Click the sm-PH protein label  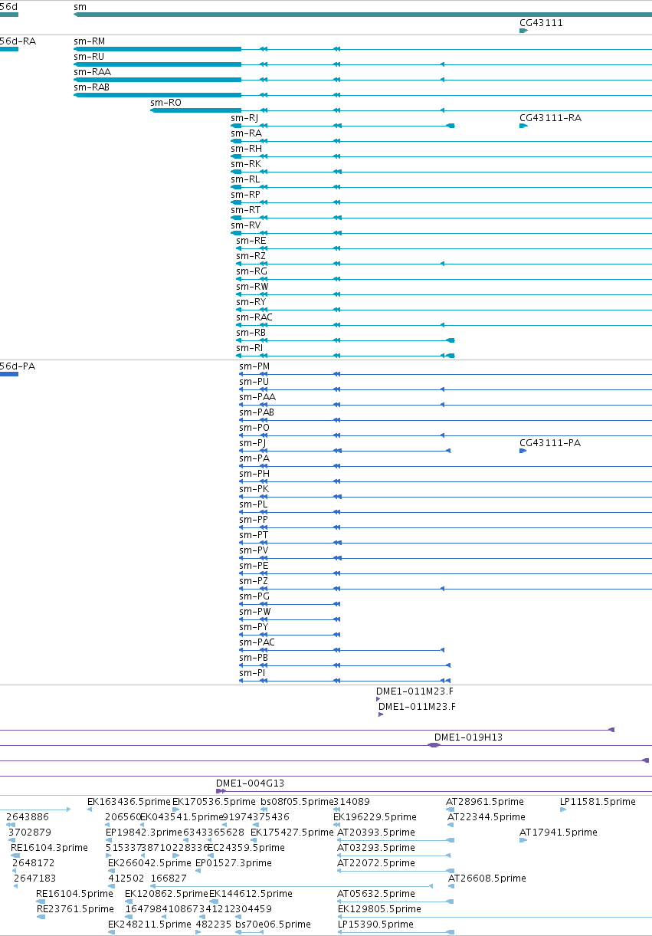(x=254, y=474)
